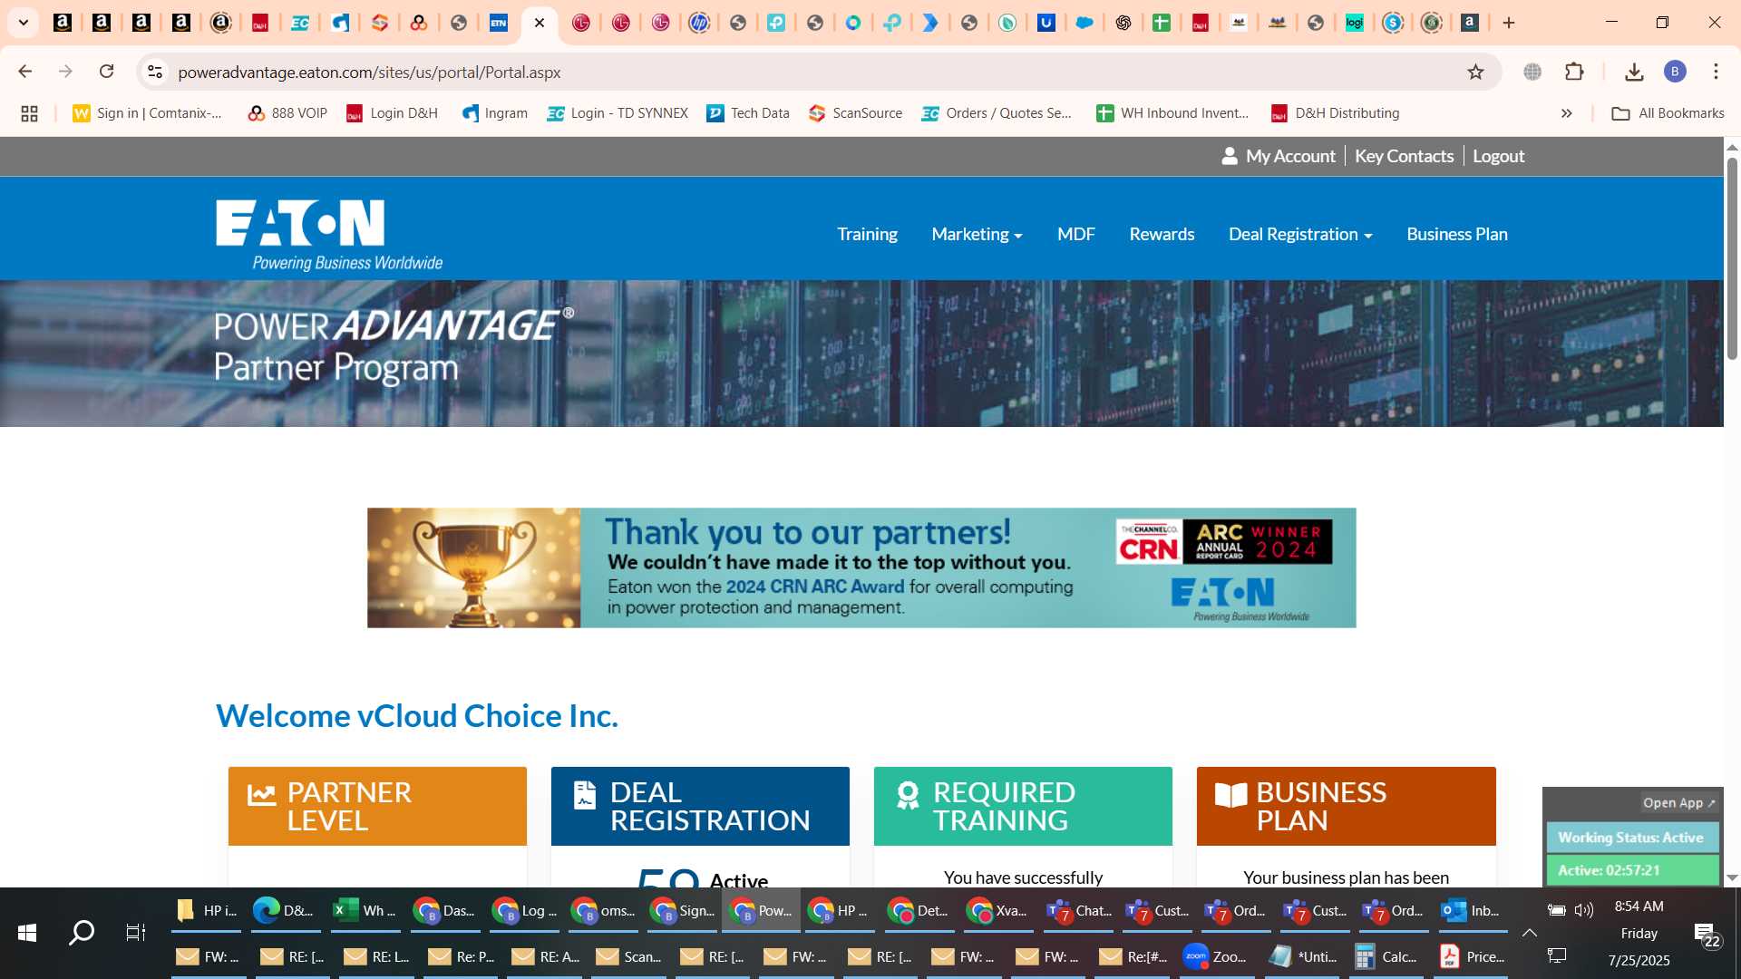Reload the page with refresh icon
Image resolution: width=1741 pixels, height=979 pixels.
click(106, 72)
